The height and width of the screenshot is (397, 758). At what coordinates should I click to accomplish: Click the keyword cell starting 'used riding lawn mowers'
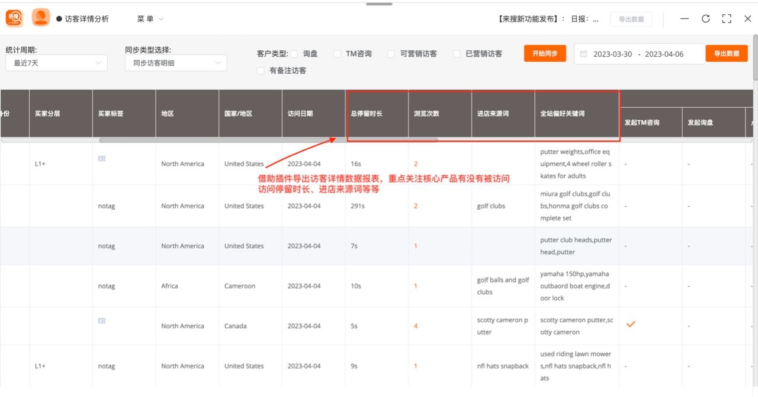pyautogui.click(x=576, y=366)
